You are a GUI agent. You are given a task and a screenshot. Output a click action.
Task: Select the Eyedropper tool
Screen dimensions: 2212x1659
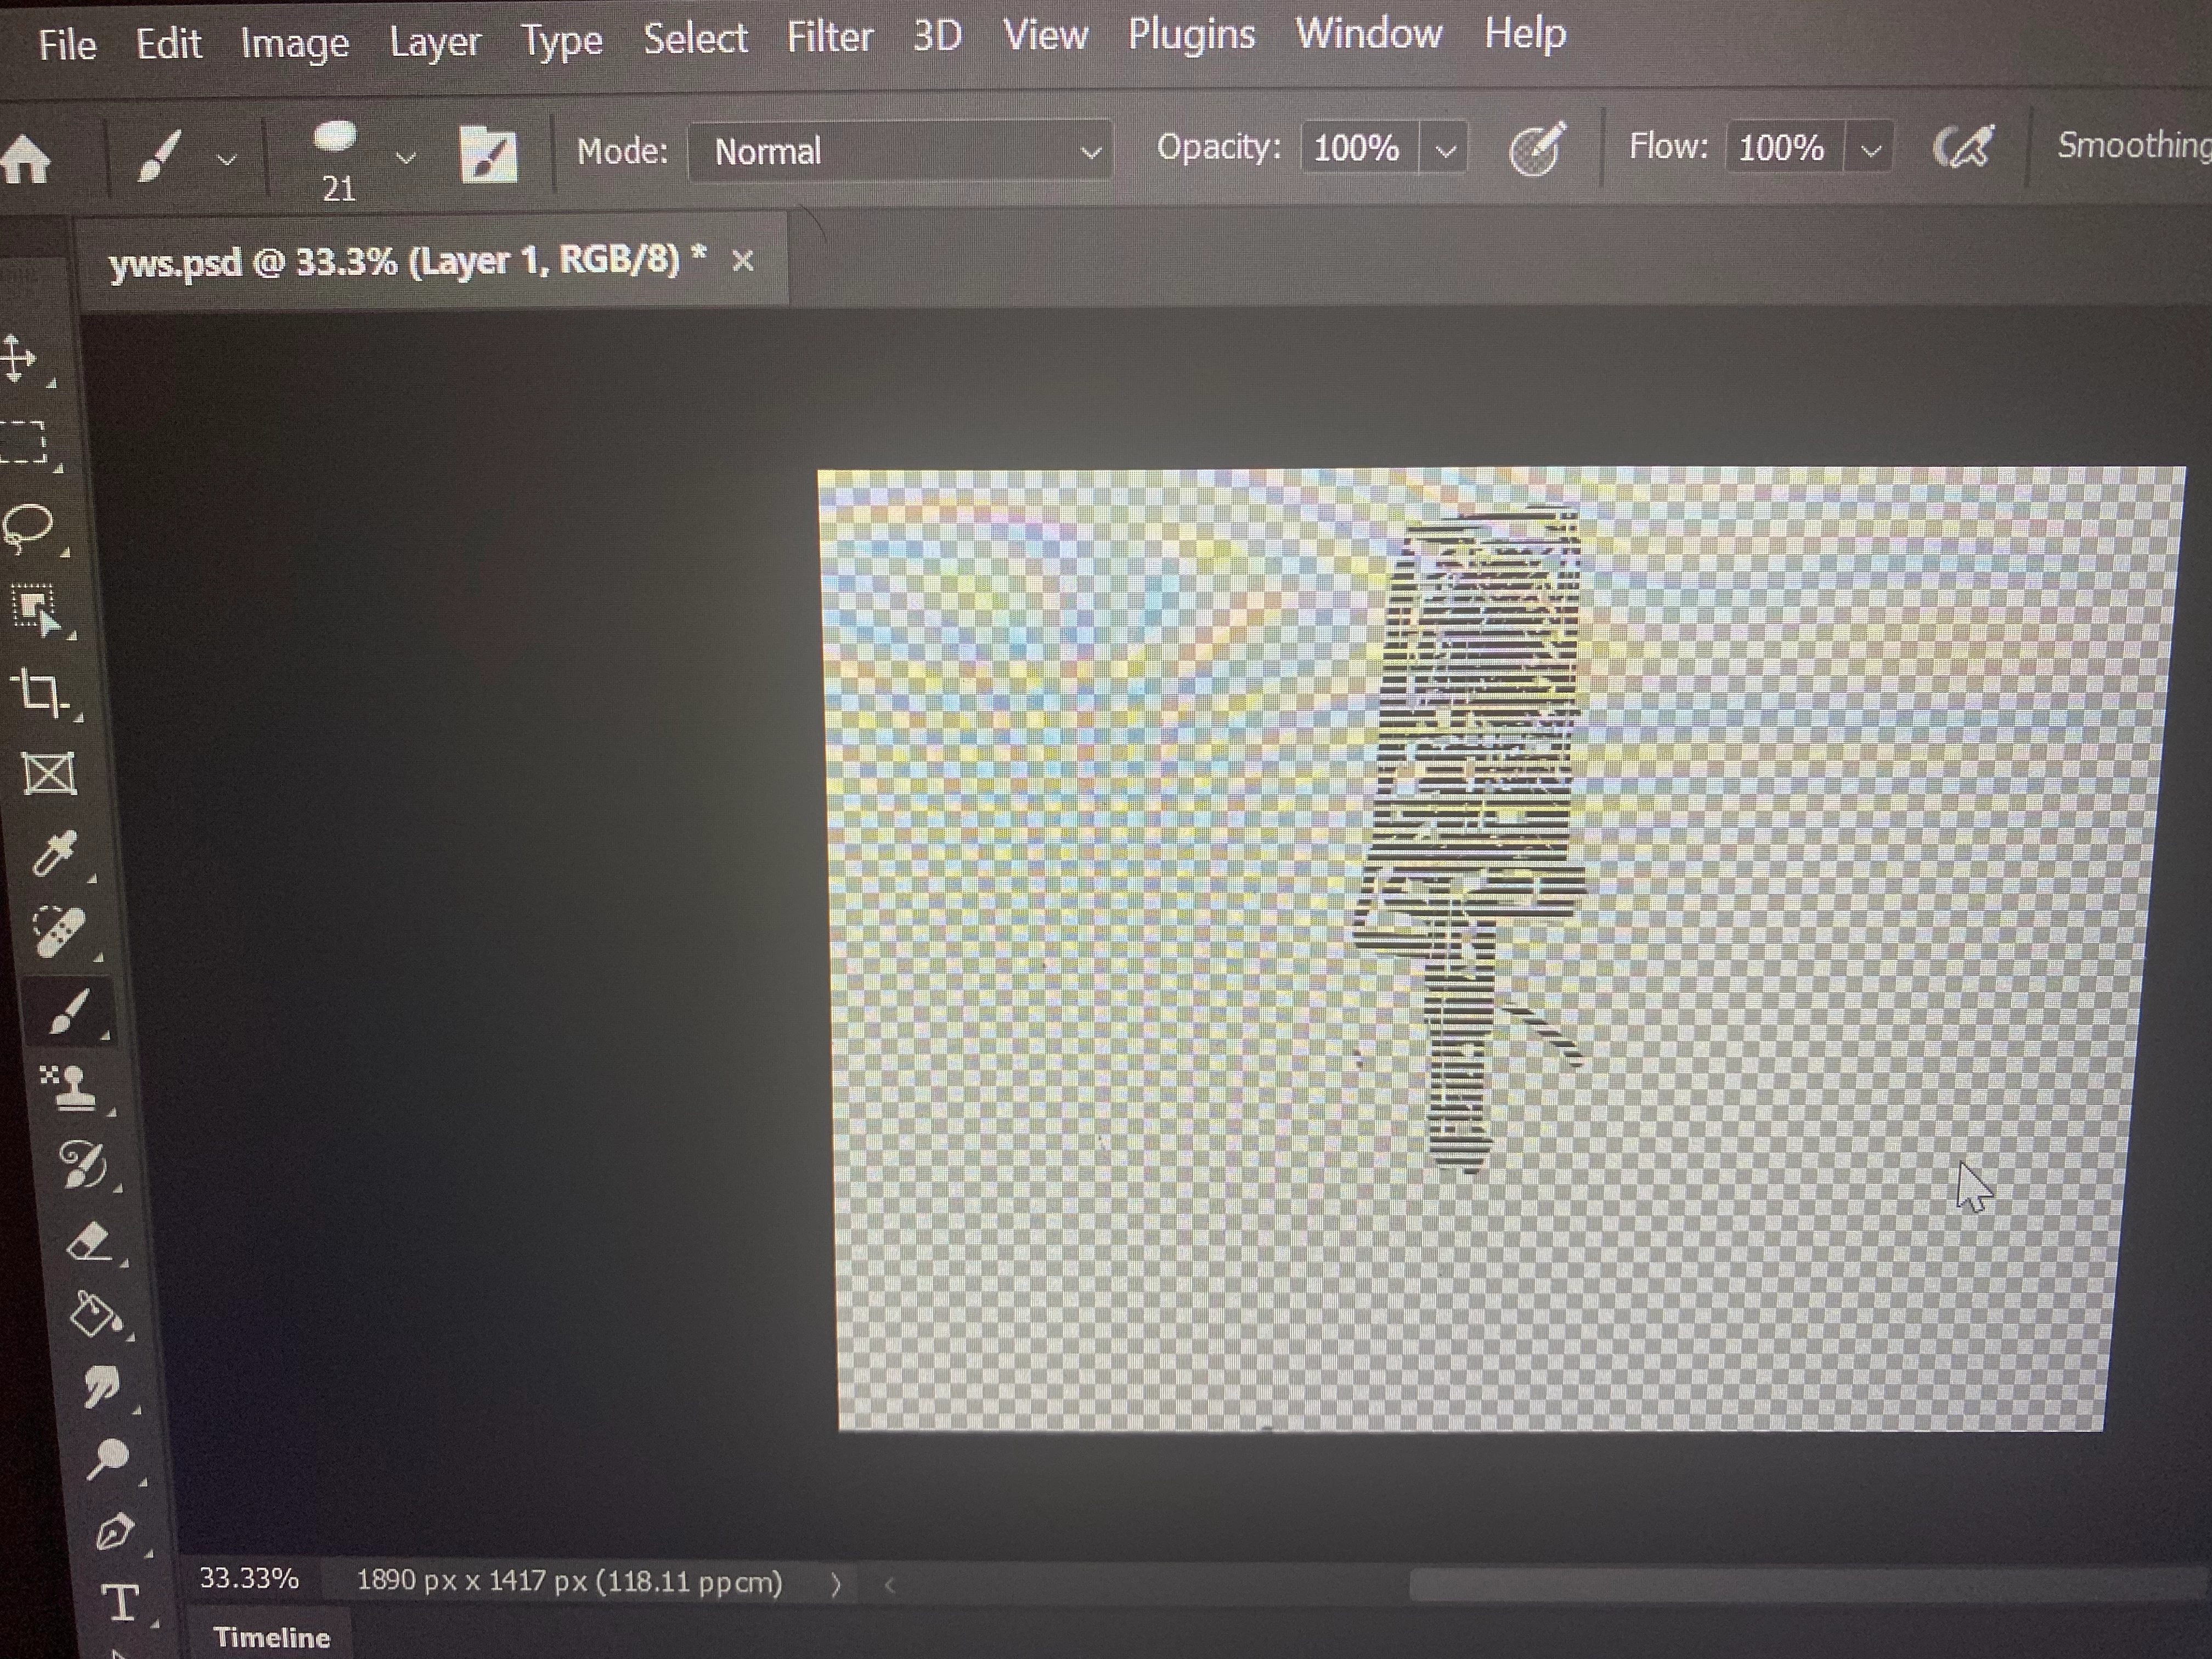pyautogui.click(x=53, y=852)
